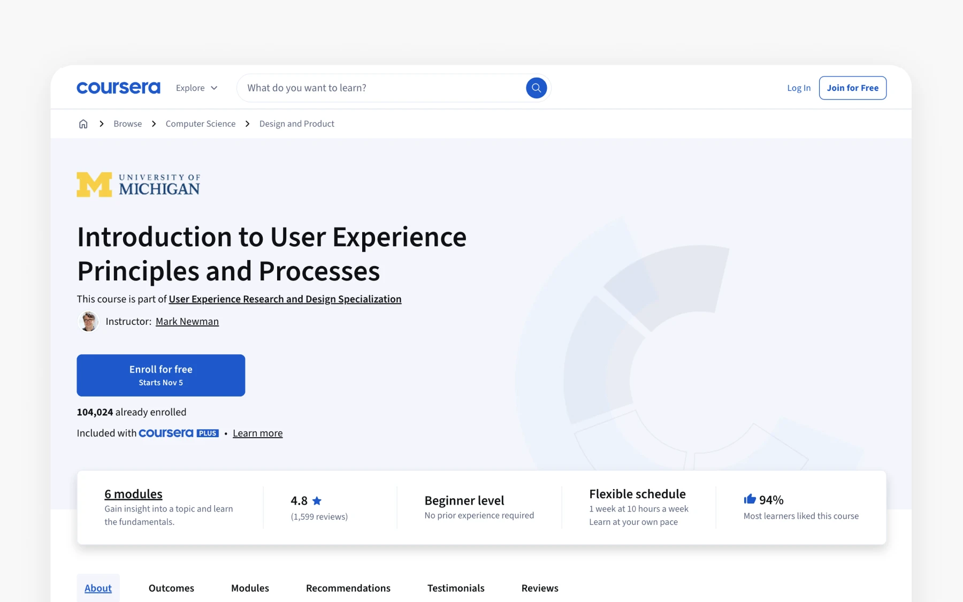Switch to the Recommendations tab
The height and width of the screenshot is (602, 963).
pyautogui.click(x=348, y=588)
